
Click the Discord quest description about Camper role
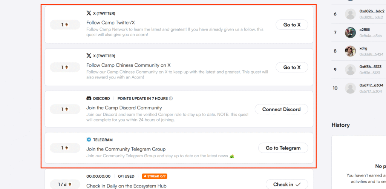[167, 117]
